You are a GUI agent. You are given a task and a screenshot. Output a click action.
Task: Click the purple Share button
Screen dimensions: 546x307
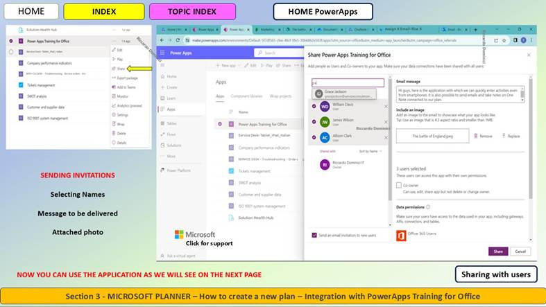[498, 252]
